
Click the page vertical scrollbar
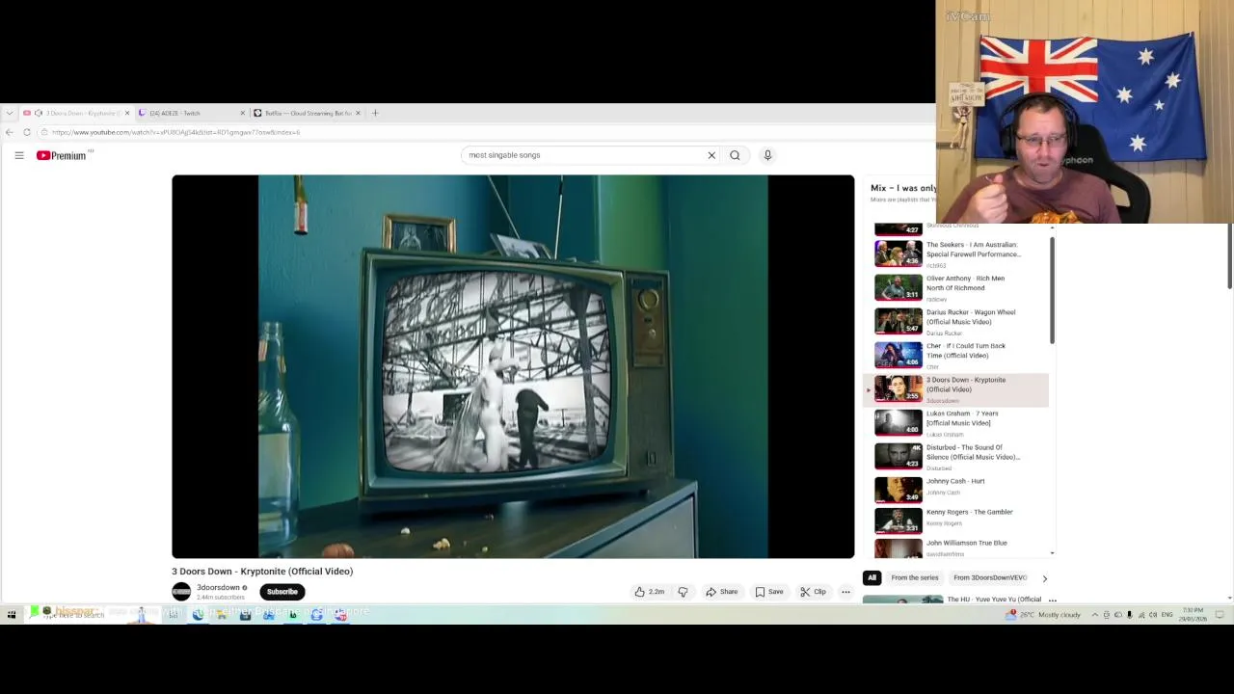[1229, 255]
